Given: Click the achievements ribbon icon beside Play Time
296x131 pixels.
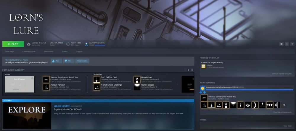Looking at the screenshot, I should [86, 44].
